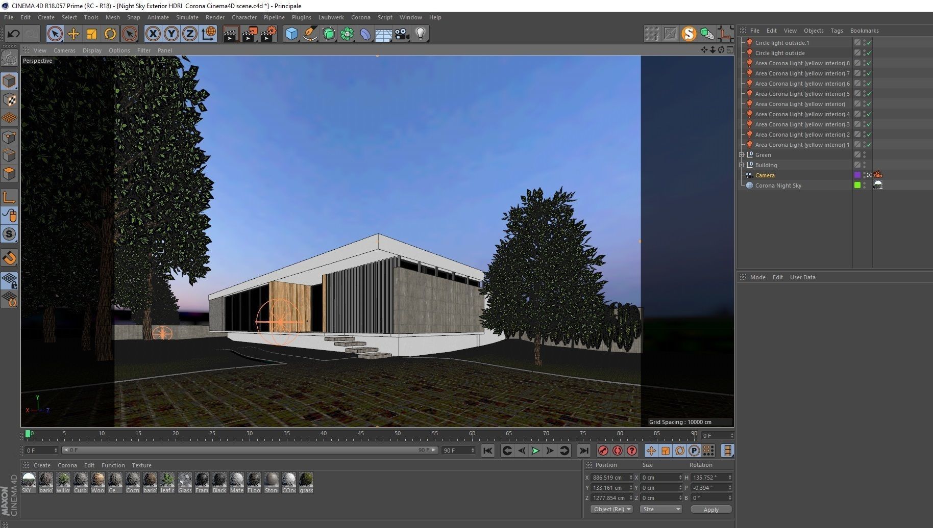Open Edit Render Settings
Screen dimensions: 933x528
269,34
